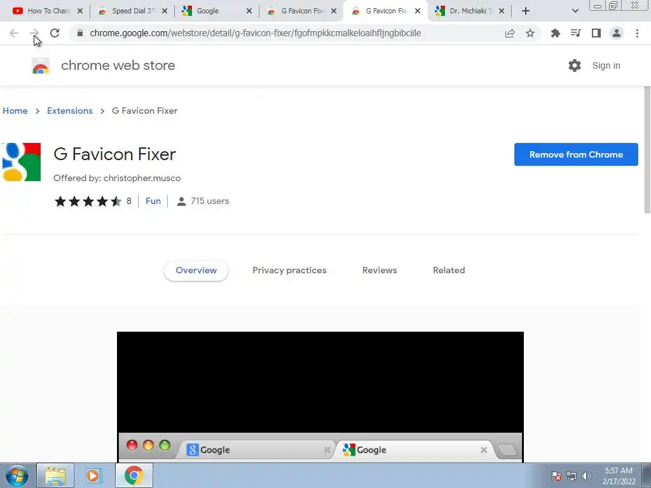Toggle the side panel icon

coord(596,33)
